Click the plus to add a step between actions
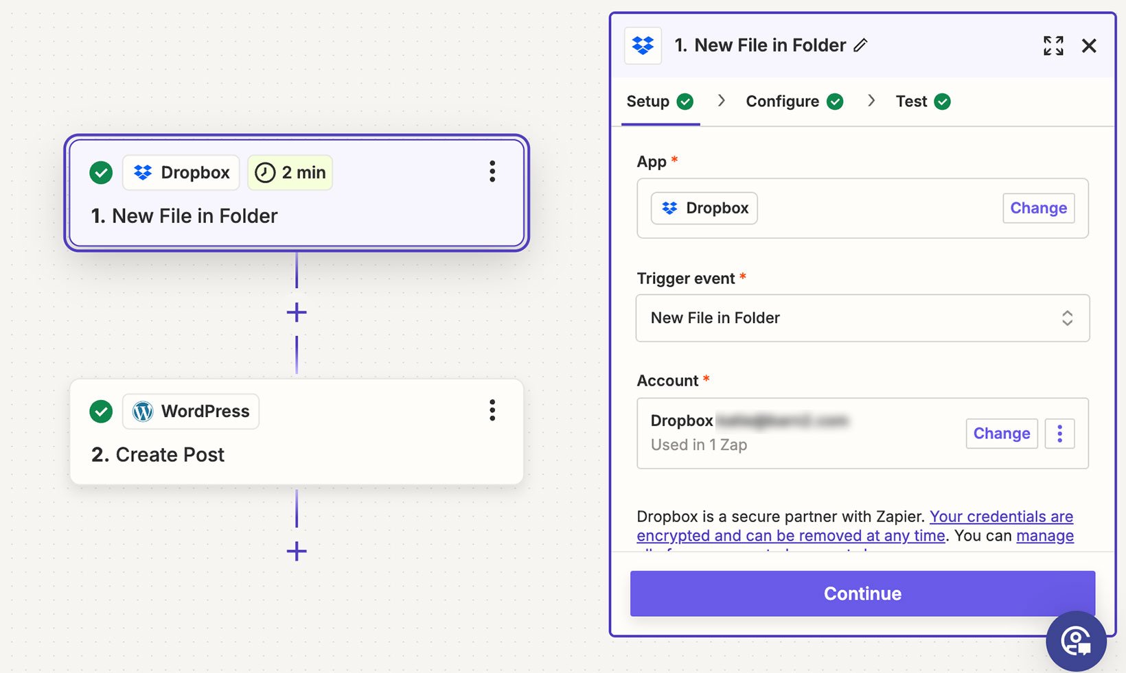The image size is (1126, 673). 296,312
